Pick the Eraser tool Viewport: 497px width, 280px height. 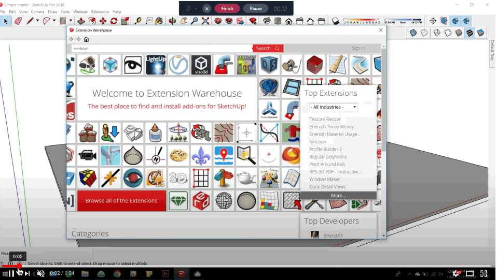point(18,21)
